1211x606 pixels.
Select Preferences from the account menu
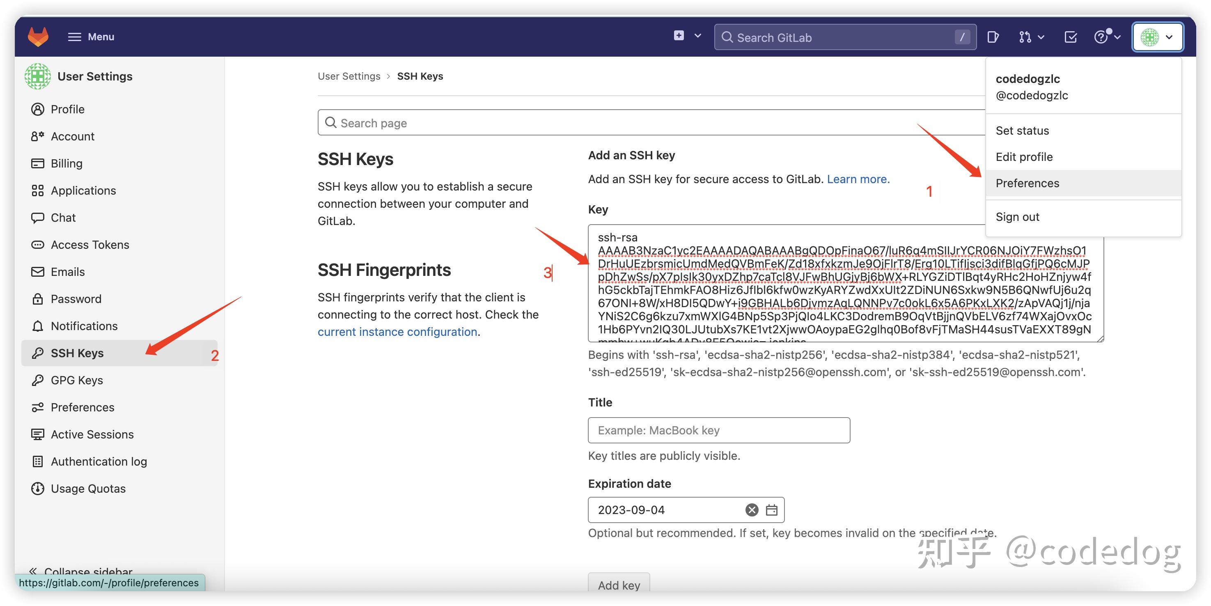[x=1027, y=183]
